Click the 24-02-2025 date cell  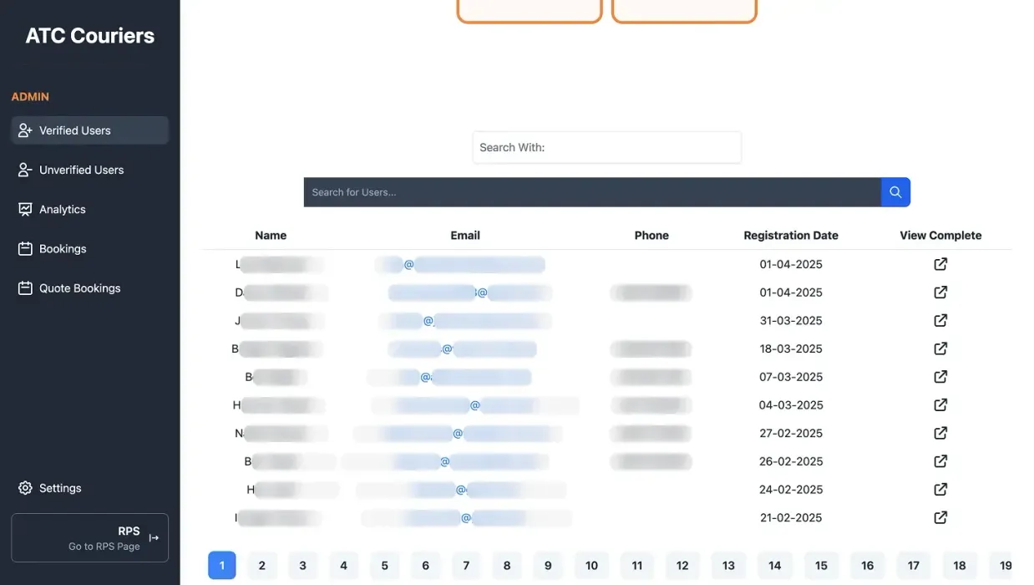point(791,489)
